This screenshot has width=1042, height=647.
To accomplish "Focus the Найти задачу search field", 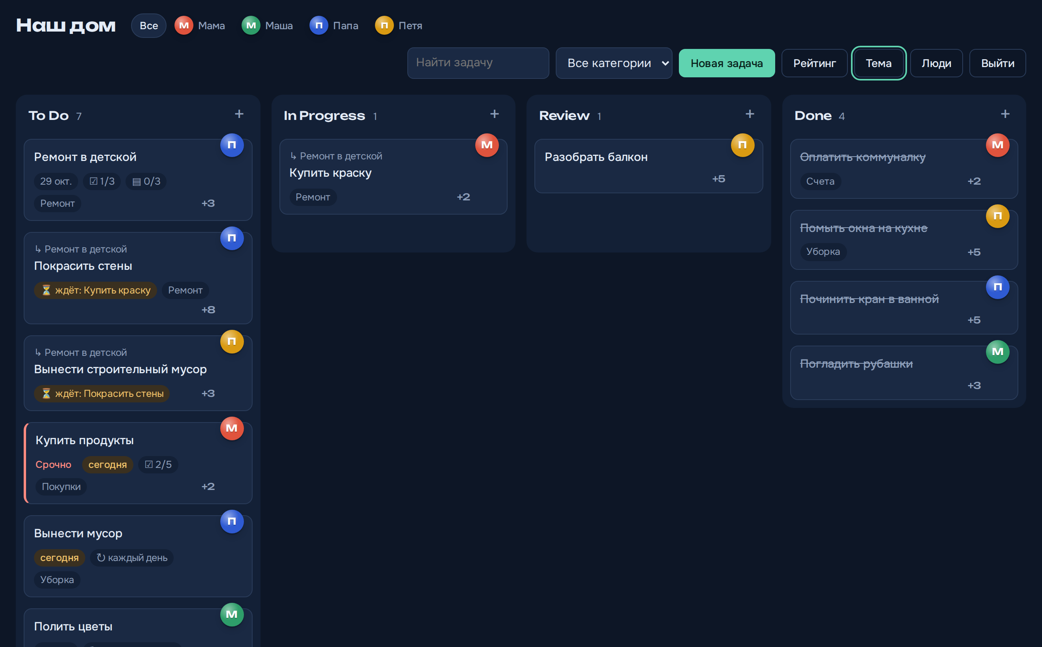I will click(x=478, y=64).
